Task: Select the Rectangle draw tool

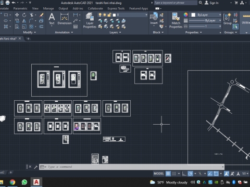Action: tap(6, 15)
